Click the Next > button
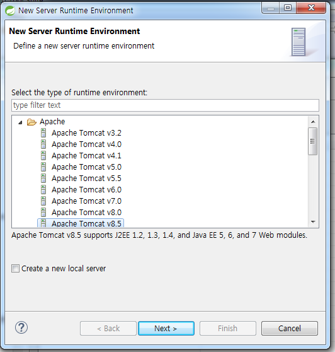The image size is (335, 352). coord(166,329)
